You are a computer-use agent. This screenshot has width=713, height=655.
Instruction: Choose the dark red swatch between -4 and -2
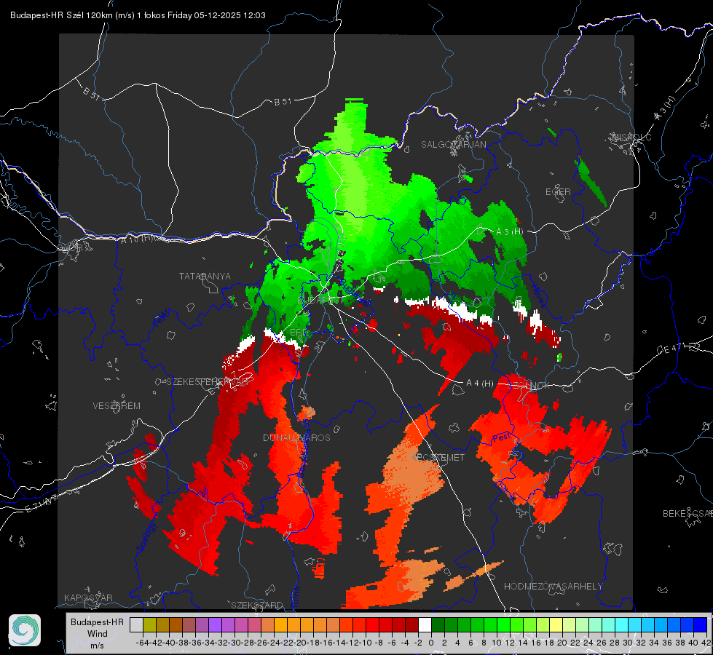411,624
